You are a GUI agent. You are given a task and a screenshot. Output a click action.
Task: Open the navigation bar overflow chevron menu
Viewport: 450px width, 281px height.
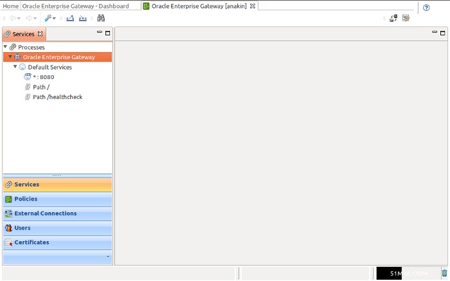click(108, 257)
